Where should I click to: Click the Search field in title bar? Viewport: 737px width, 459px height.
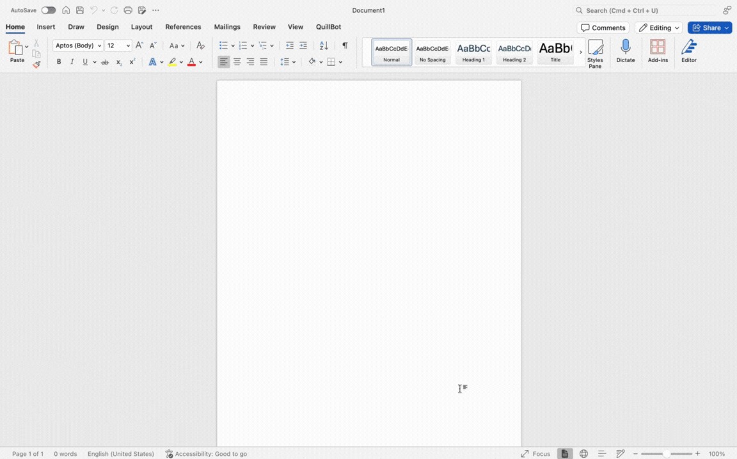click(645, 10)
